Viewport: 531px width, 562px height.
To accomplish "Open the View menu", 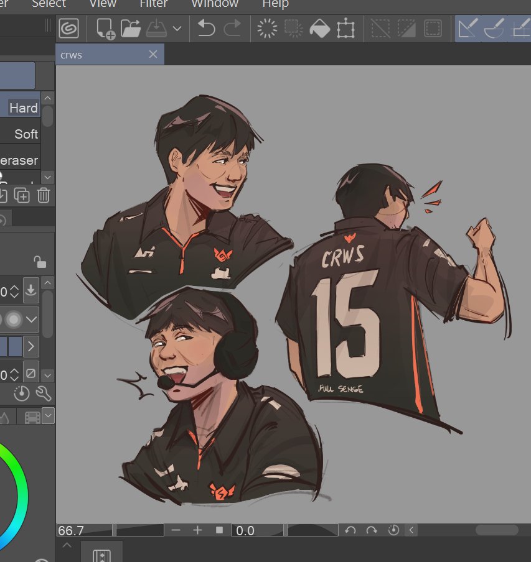I will 103,4.
